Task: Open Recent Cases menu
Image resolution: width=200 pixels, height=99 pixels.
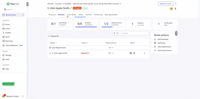Action: [x=13, y=15]
